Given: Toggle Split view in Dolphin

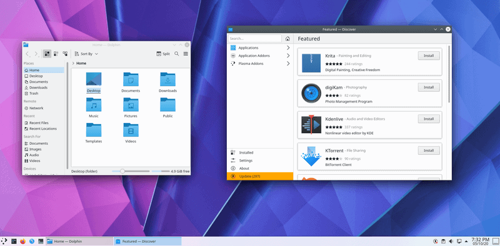Looking at the screenshot, I should coord(163,54).
